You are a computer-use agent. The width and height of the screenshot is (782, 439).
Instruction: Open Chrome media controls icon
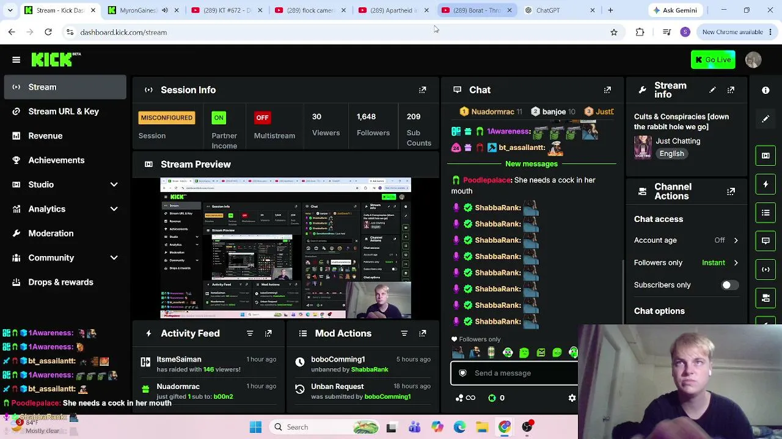(x=667, y=32)
